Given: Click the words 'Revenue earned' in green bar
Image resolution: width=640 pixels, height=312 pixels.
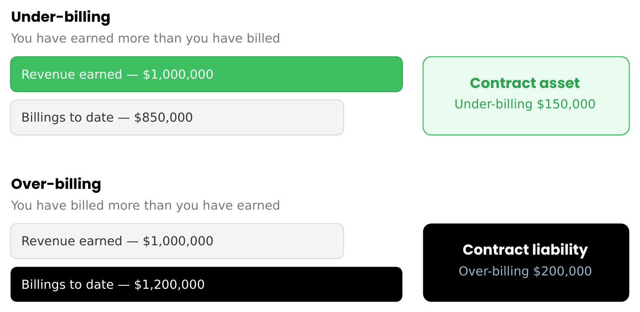Looking at the screenshot, I should tap(72, 75).
